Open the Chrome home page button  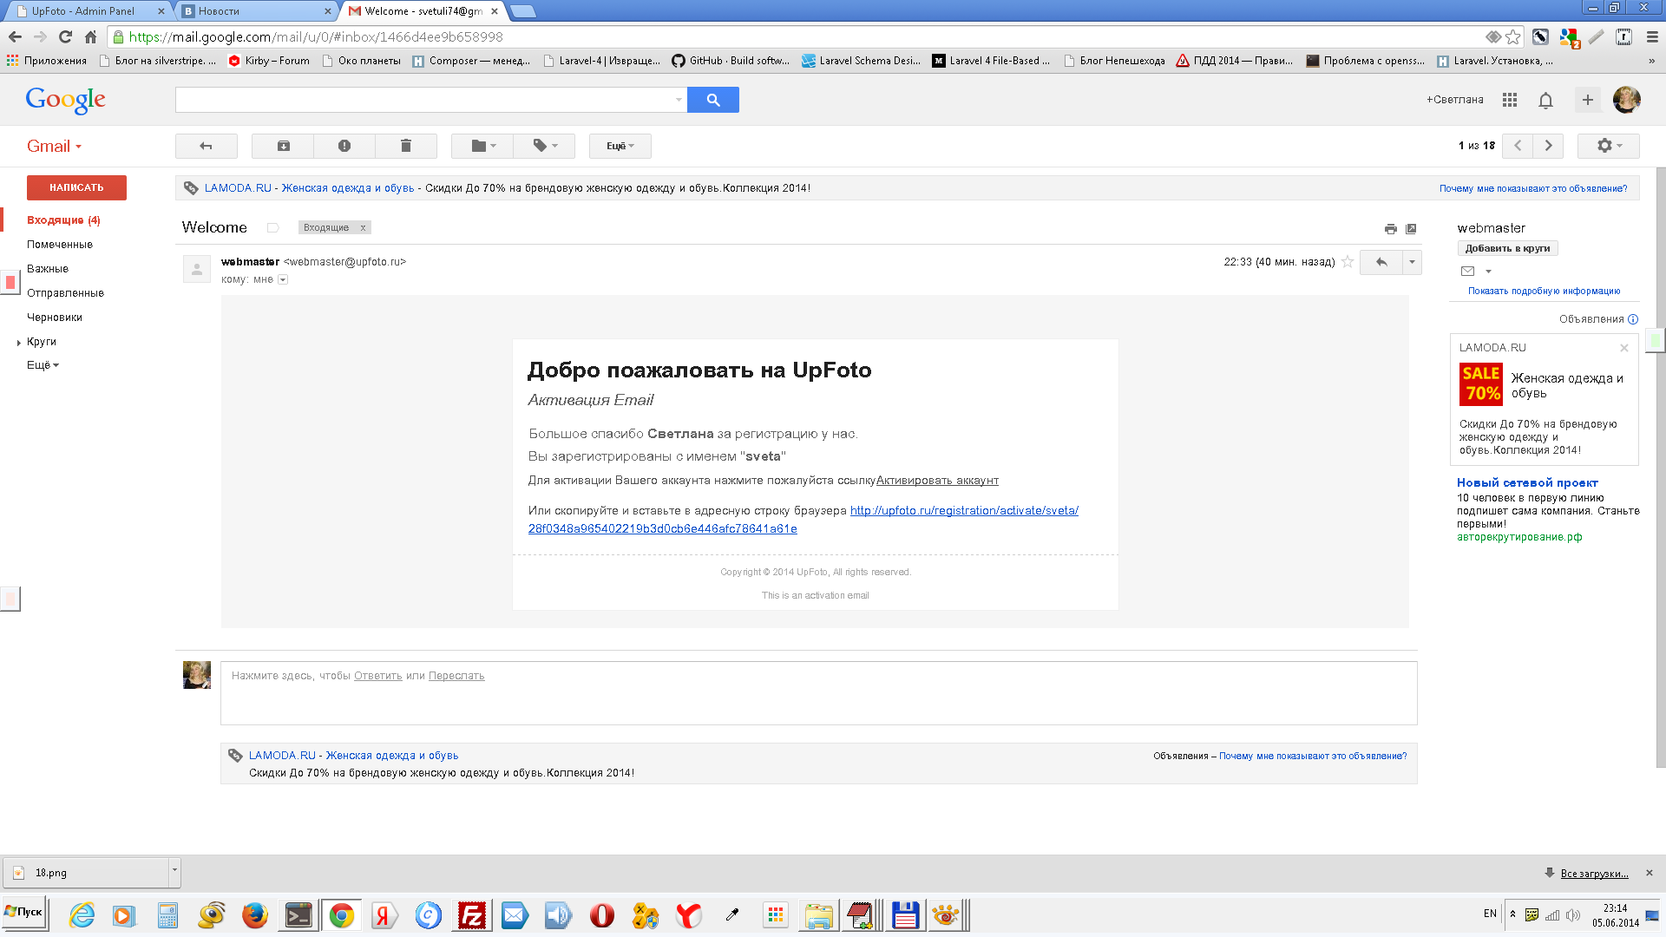point(90,36)
